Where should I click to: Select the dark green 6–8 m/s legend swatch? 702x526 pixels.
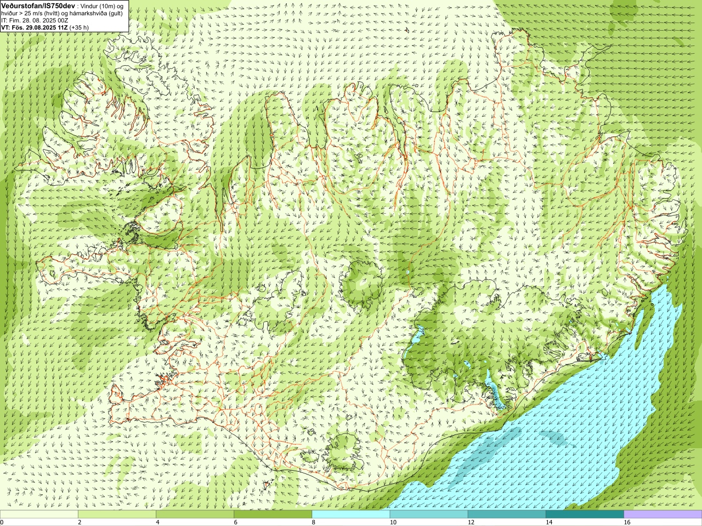coord(273,514)
